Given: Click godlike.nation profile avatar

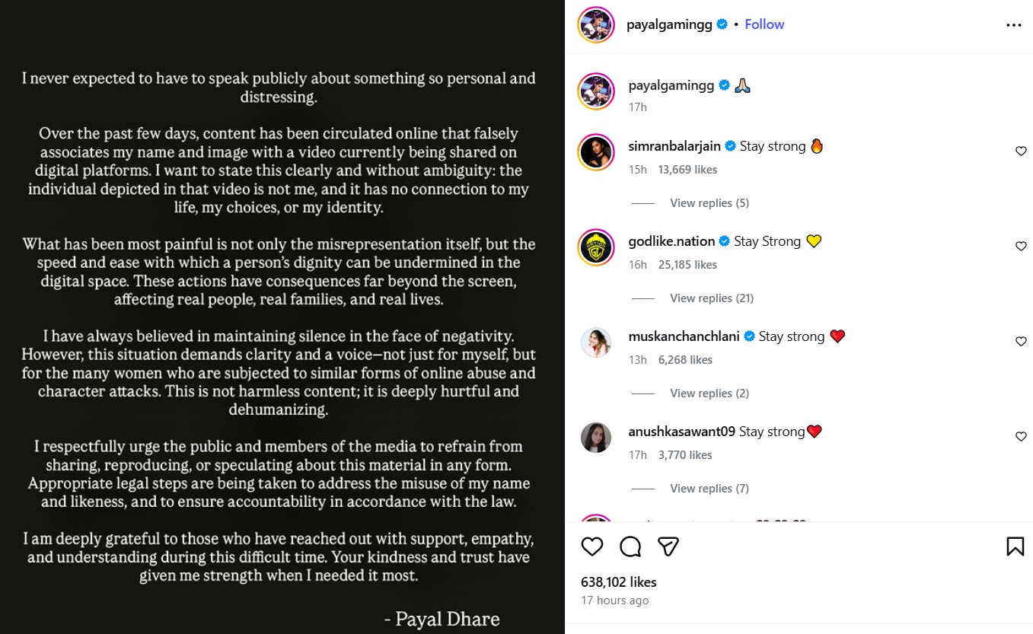Looking at the screenshot, I should click(596, 247).
